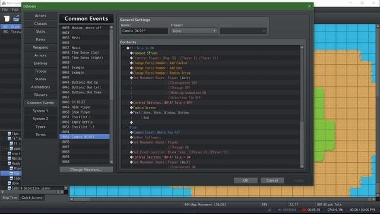This screenshot has width=380, height=214.
Task: Open the Actors database tab
Action: click(40, 16)
